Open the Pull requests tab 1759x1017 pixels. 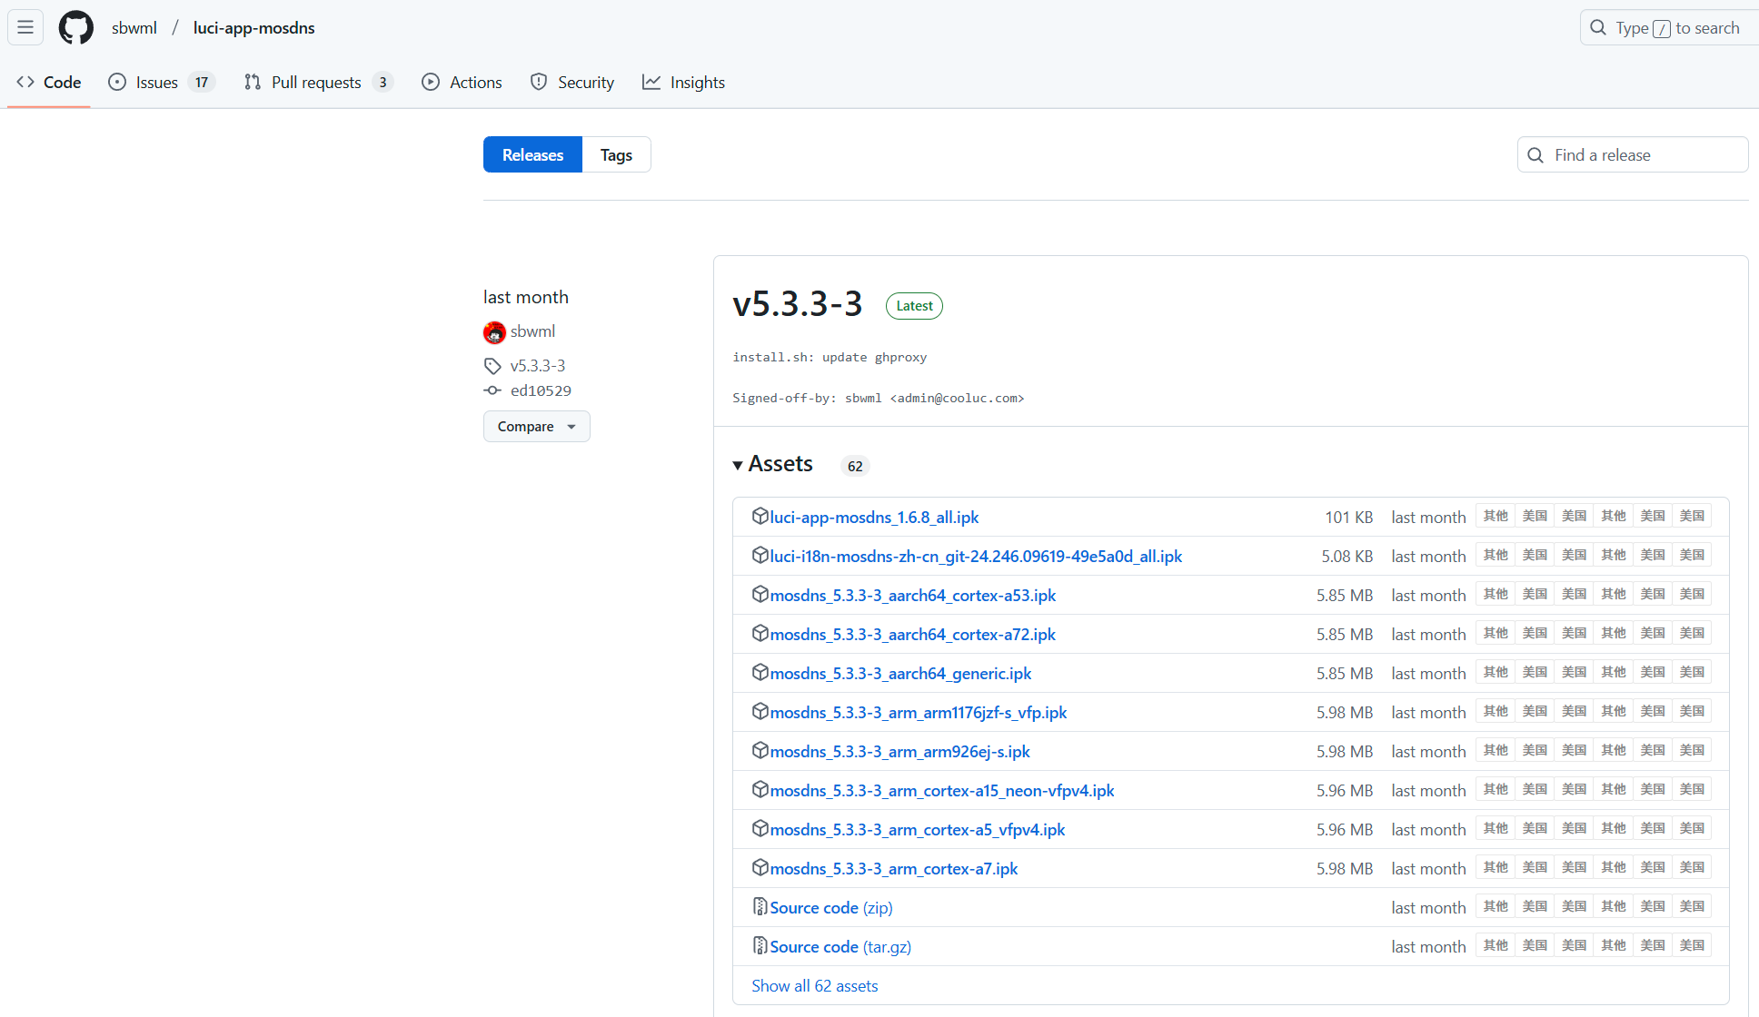point(316,82)
